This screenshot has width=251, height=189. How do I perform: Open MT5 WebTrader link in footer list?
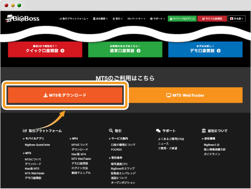[x=35, y=173]
